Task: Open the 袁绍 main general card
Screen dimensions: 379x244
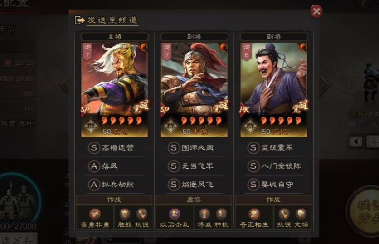Action: (114, 90)
